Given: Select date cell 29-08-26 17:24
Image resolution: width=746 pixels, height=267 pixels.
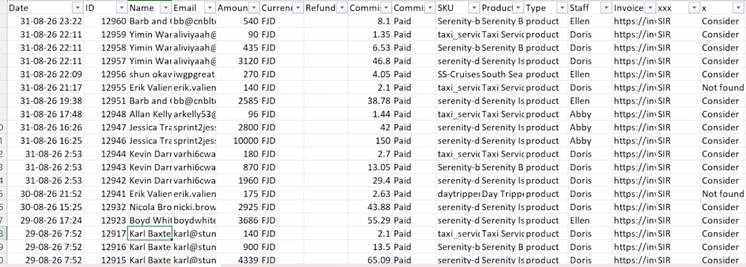Looking at the screenshot, I should pyautogui.click(x=45, y=220).
